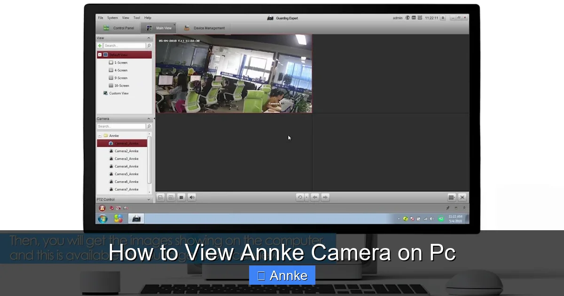Pin the alarm panel with pushpin icon
Screen dimensions: 564x296
tap(448, 208)
